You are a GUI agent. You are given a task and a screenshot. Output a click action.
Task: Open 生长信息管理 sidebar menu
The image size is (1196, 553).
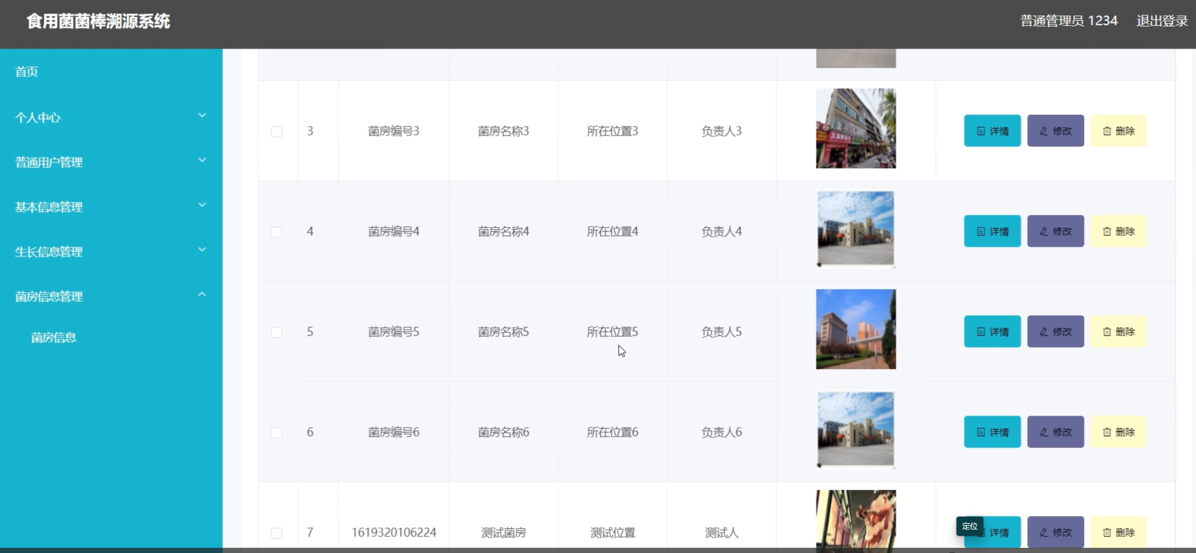(x=111, y=251)
